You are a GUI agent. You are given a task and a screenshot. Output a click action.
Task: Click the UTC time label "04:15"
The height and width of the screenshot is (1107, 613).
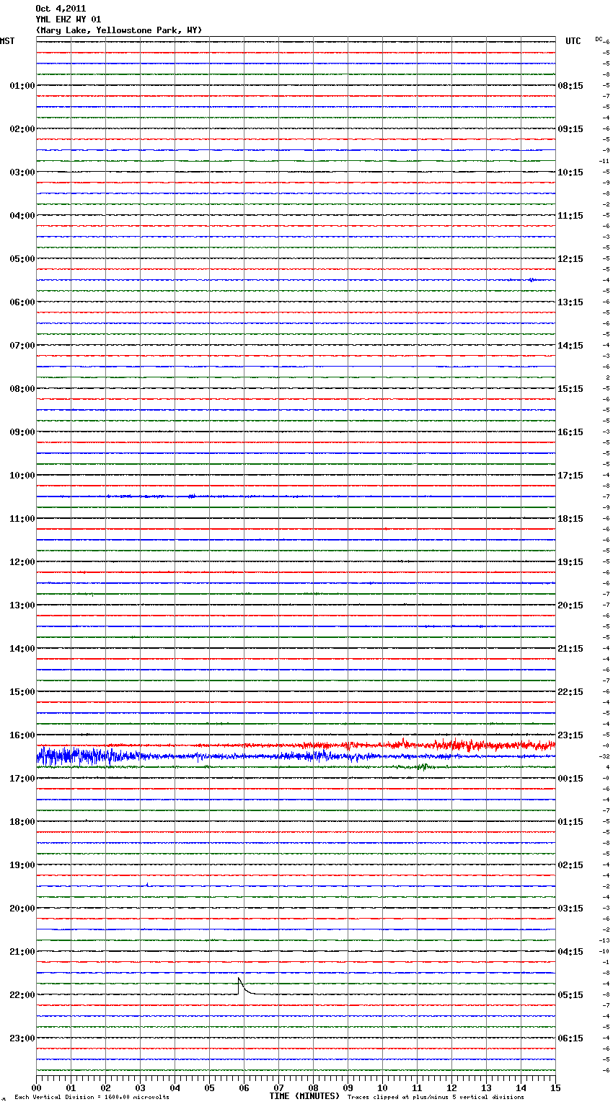[570, 952]
